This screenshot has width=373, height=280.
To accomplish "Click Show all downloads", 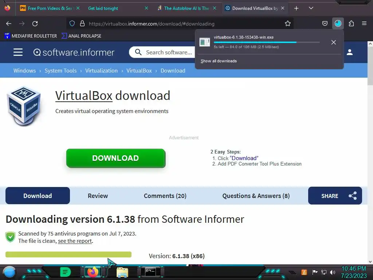I will [x=219, y=61].
